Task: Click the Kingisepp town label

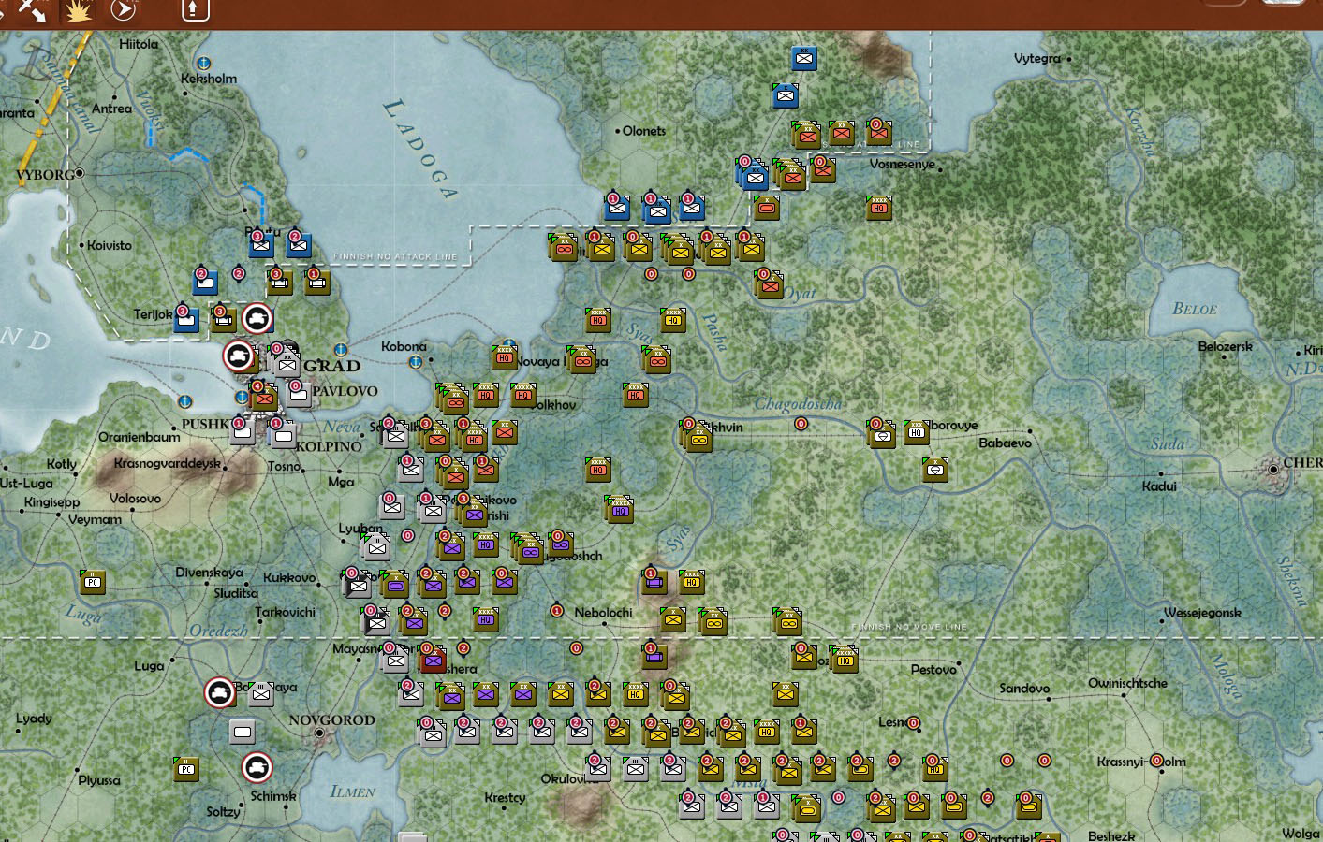Action: (52, 502)
